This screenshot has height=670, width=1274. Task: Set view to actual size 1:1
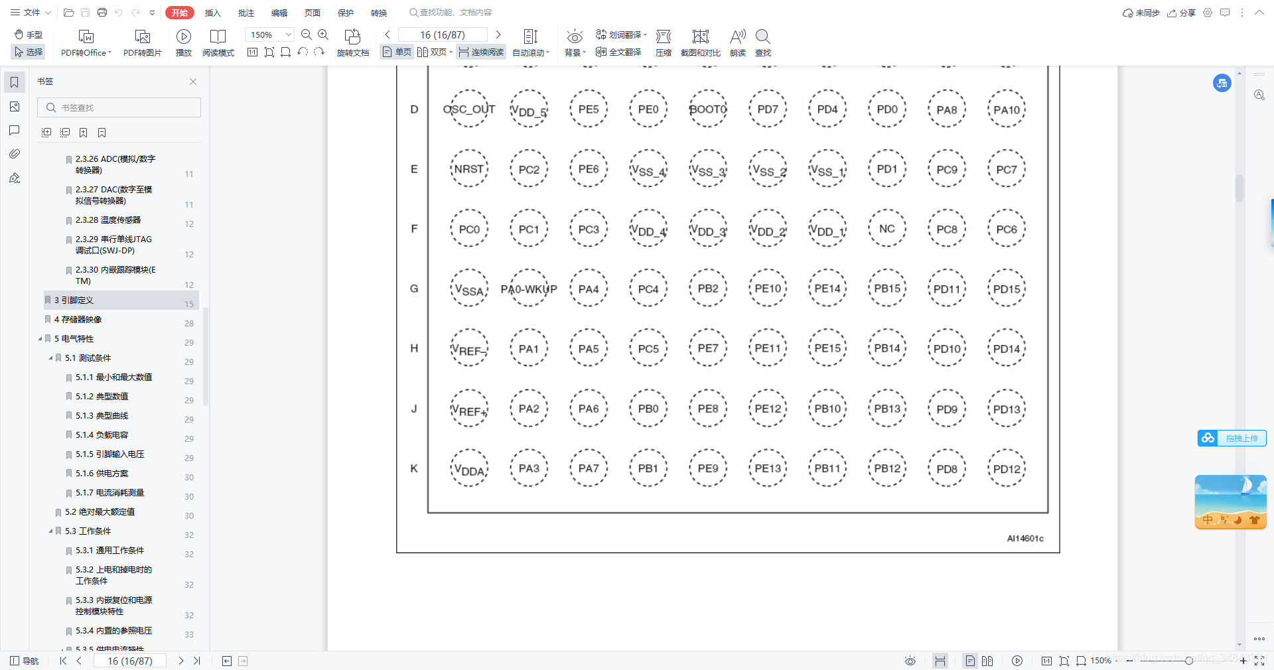252,52
